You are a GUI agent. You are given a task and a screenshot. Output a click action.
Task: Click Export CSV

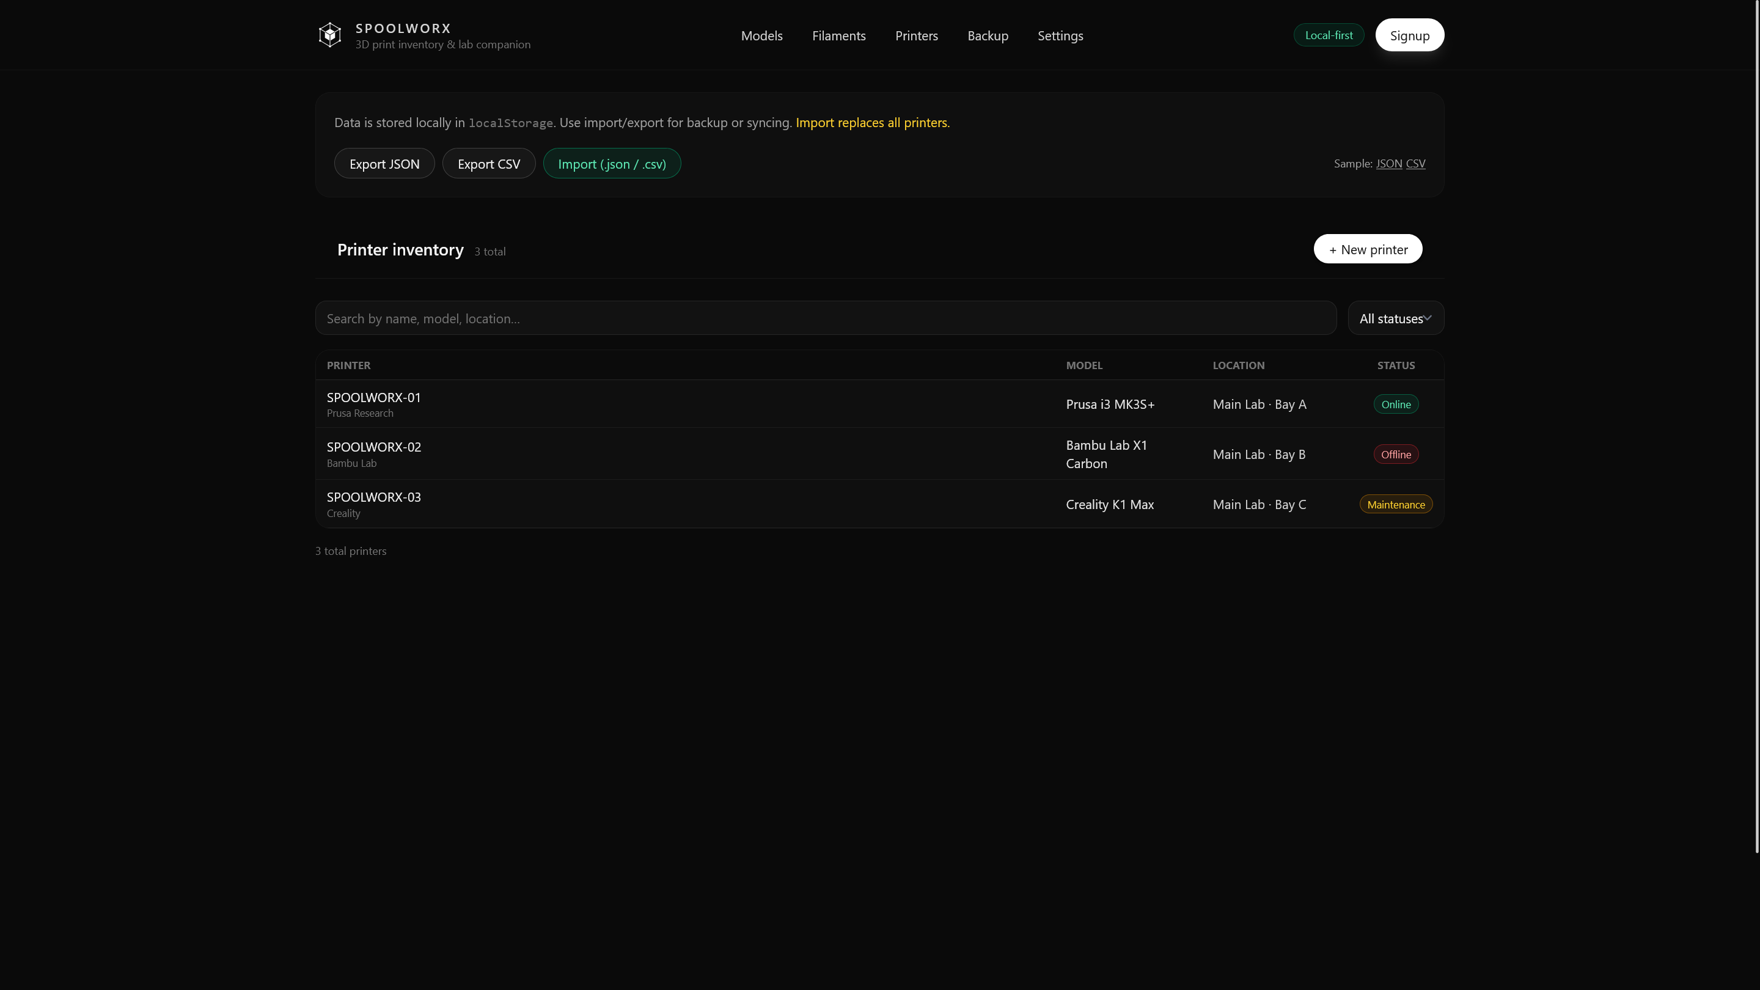(x=488, y=163)
